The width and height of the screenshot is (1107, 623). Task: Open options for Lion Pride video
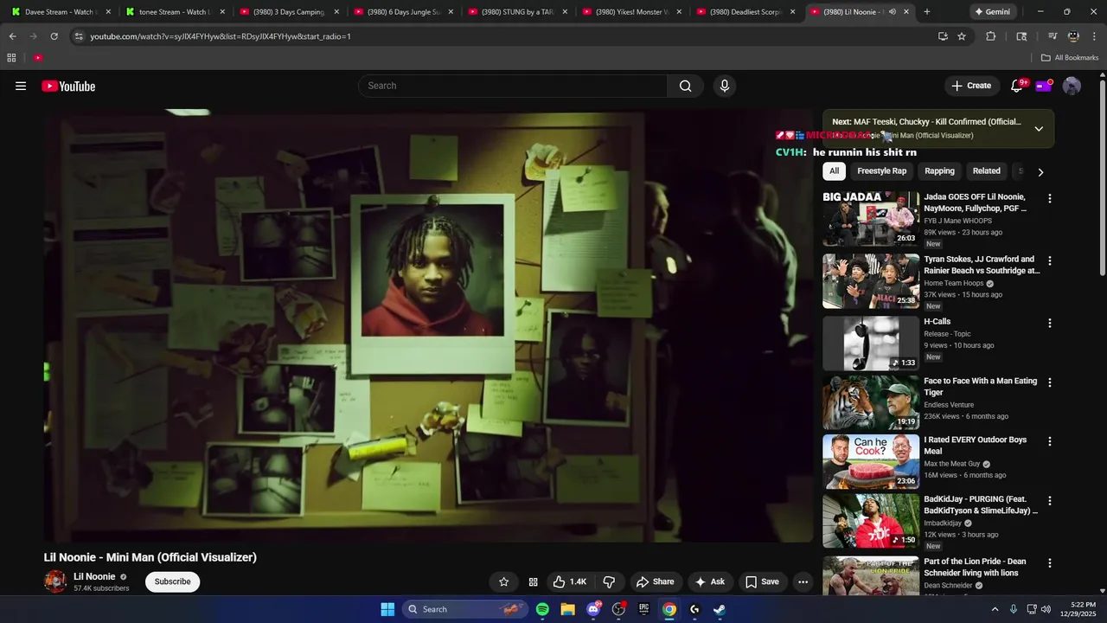tap(1050, 563)
